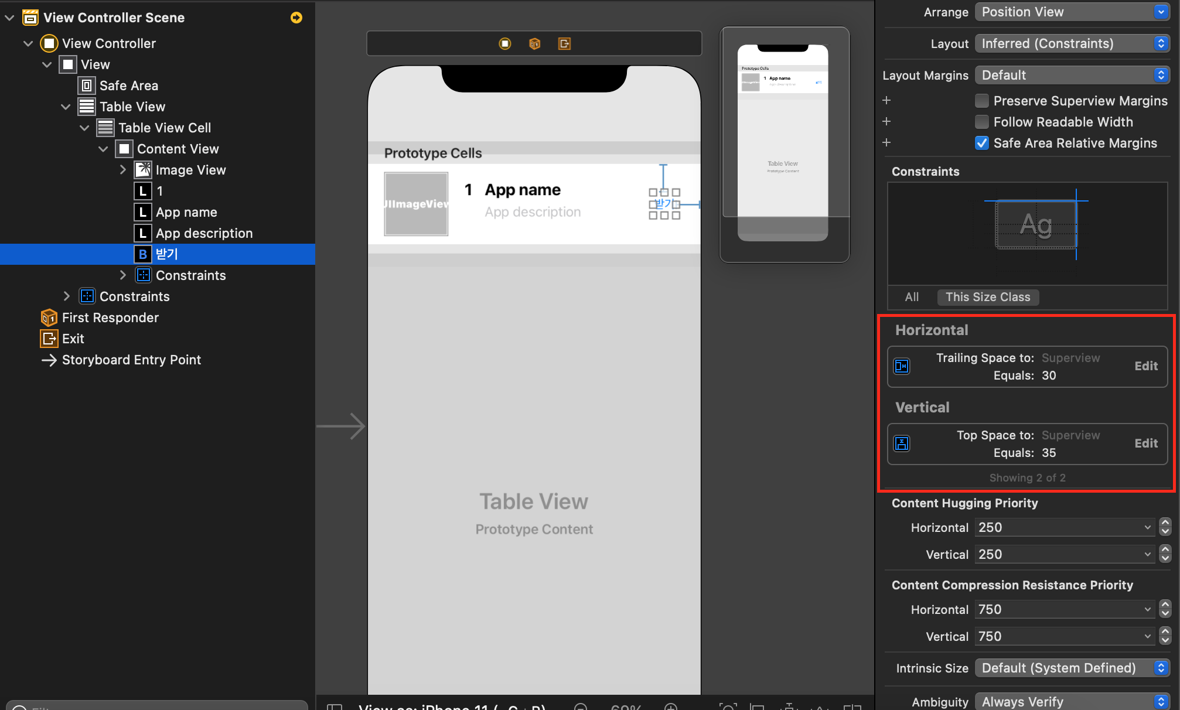Click yellow arrow icon beside View Controller Scene
Screen dimensions: 1180x710
point(296,18)
